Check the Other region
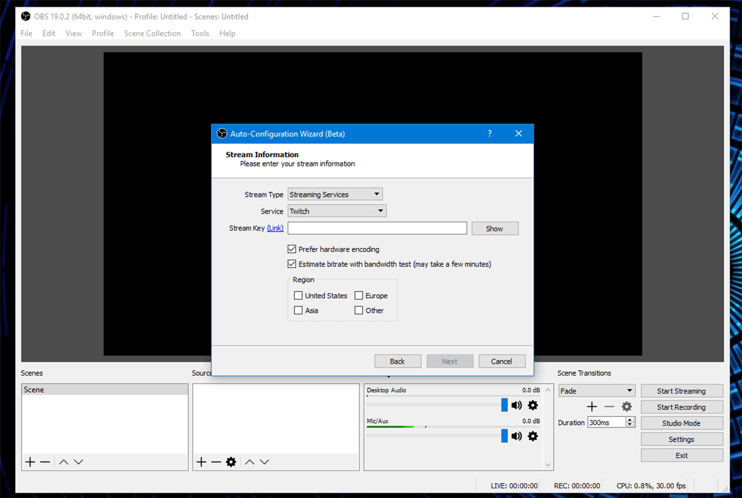This screenshot has width=742, height=498. tap(359, 311)
